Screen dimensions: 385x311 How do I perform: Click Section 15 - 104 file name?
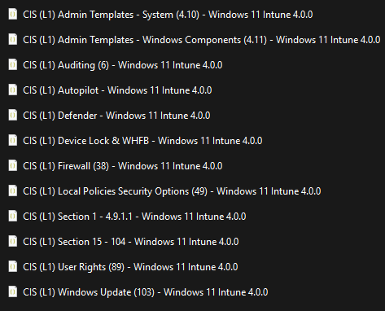[131, 242]
